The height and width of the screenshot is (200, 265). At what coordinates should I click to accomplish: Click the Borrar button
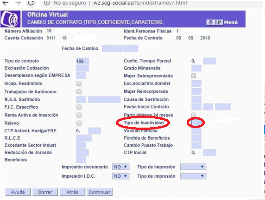coord(45,192)
